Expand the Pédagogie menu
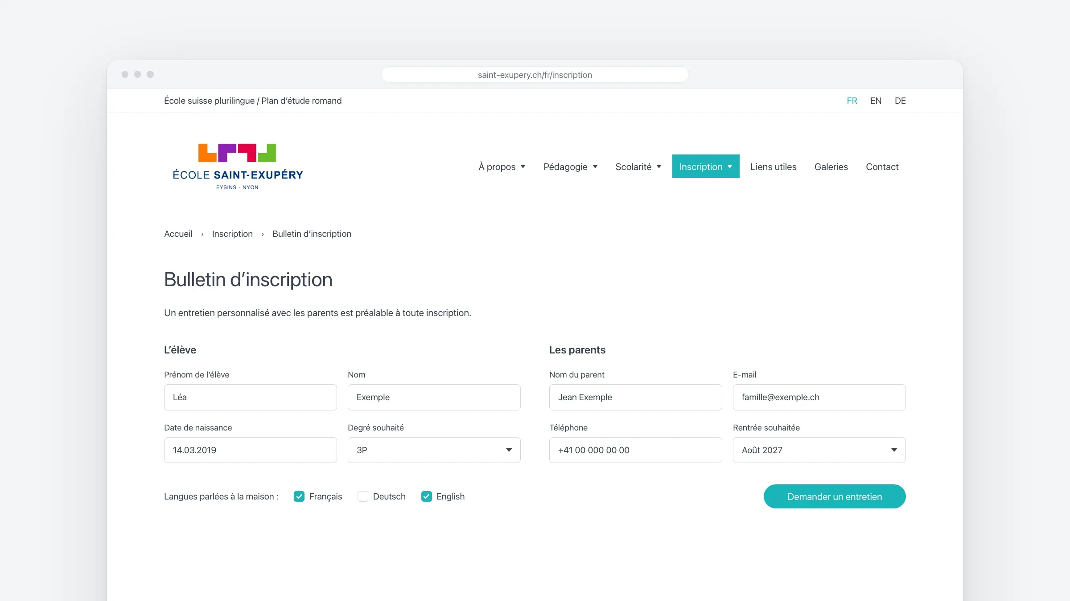Viewport: 1070px width, 601px height. 570,166
